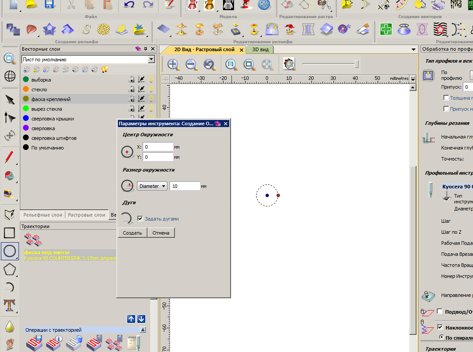The height and width of the screenshot is (352, 473).
Task: Collapse the Операции с траекторией section
Action: point(143,330)
